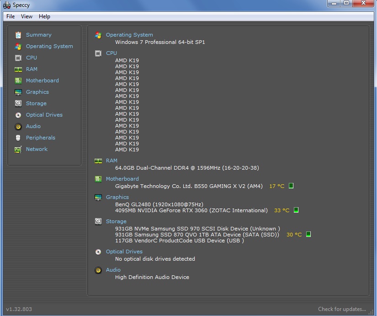Click the Optical Drives heading link in summary

point(124,252)
